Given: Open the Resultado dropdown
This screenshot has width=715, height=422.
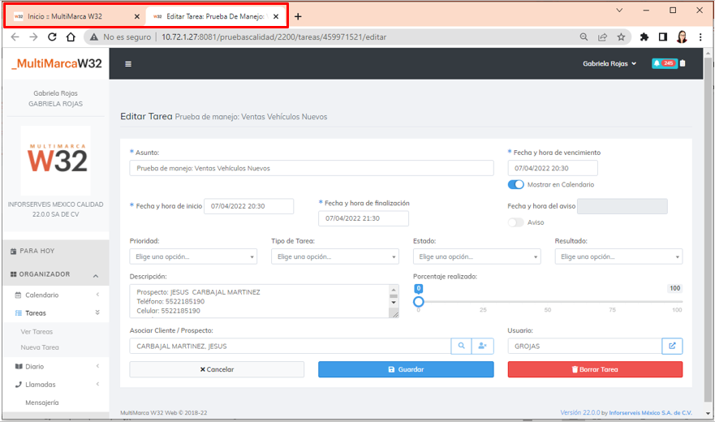Looking at the screenshot, I should [618, 256].
